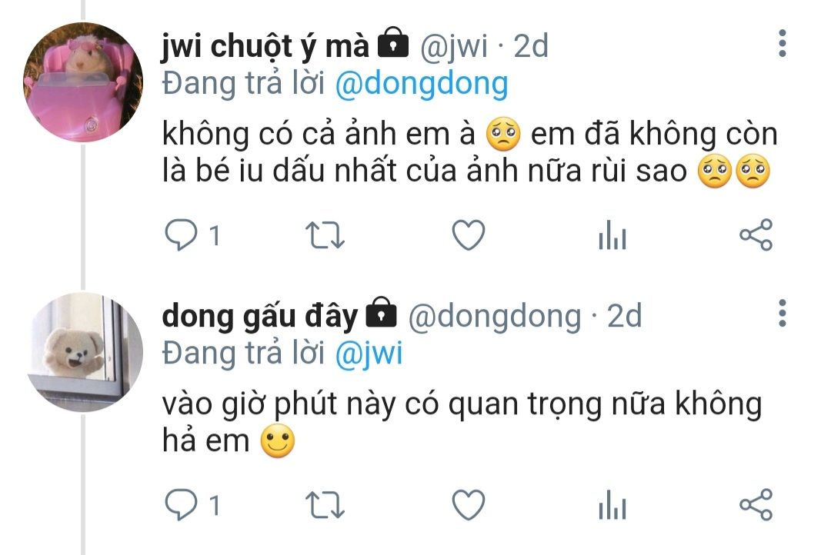Follow the @jwi mention link
This screenshot has height=555, width=831.
tap(369, 354)
